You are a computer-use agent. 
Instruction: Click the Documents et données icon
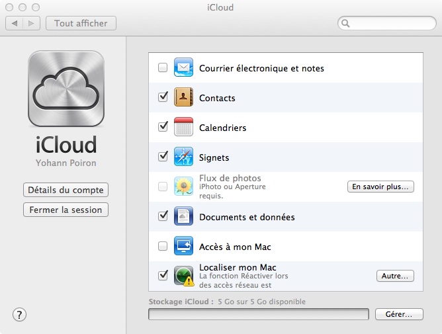click(183, 217)
